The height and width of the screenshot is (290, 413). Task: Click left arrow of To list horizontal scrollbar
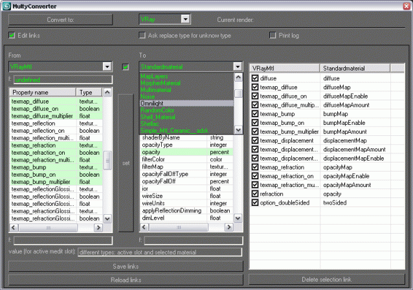[144, 227]
